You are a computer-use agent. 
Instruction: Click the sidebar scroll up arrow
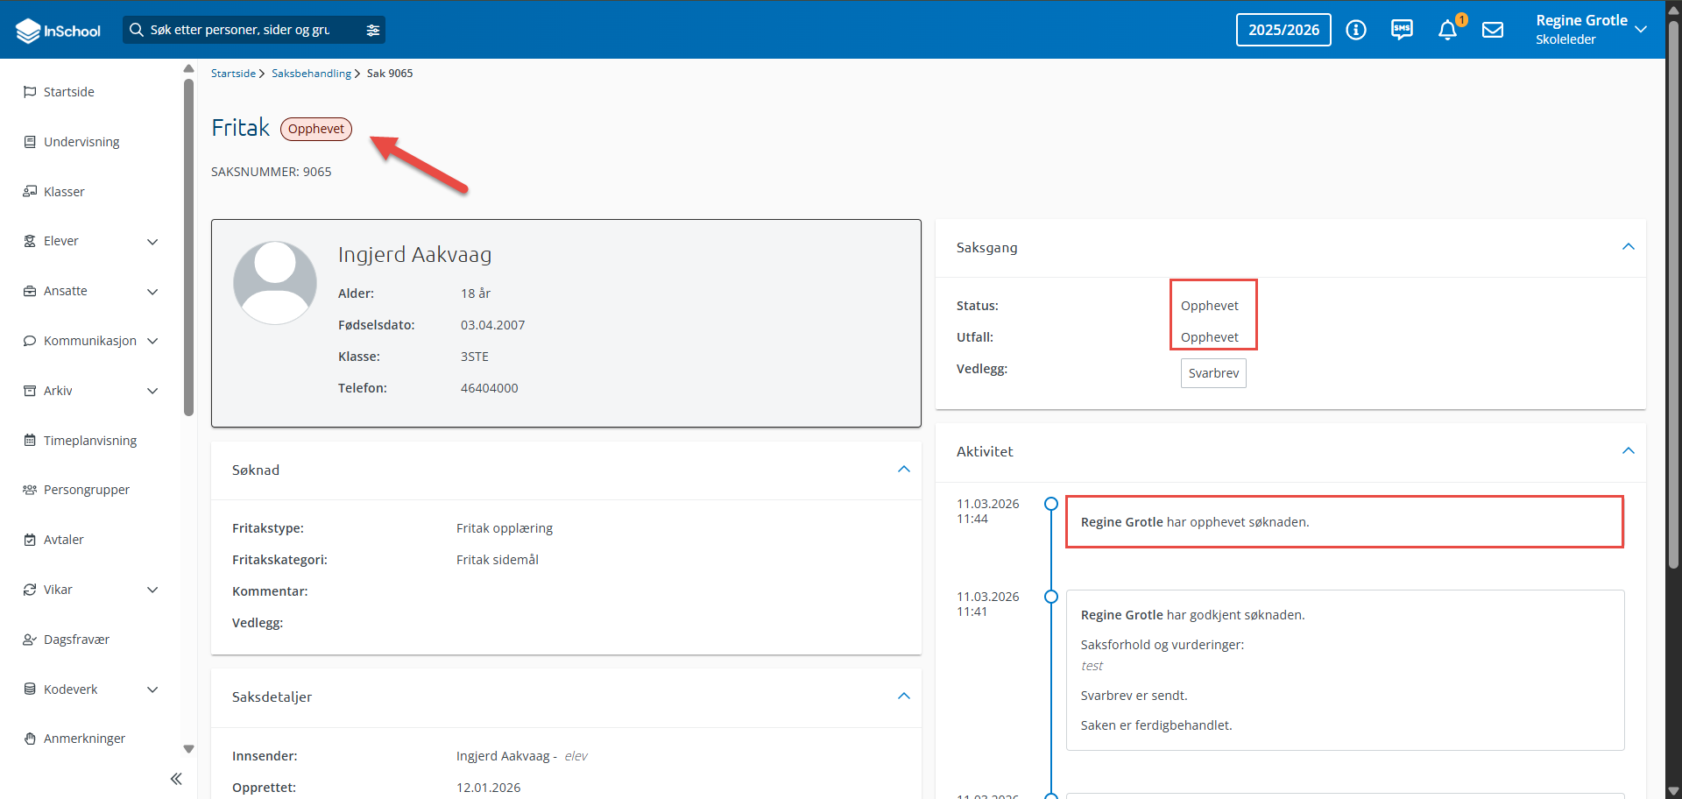[188, 68]
